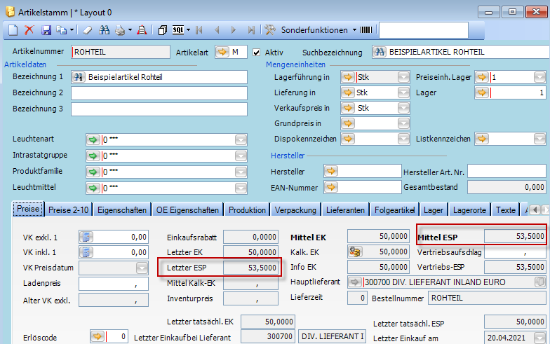This screenshot has height=344, width=550.
Task: Click the eraser icon in the toolbar
Action: [x=87, y=30]
